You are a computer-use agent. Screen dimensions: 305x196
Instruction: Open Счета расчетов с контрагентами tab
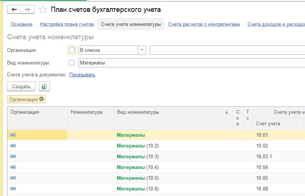204,24
